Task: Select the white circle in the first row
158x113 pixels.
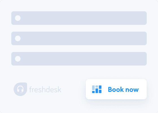Action: (18, 18)
